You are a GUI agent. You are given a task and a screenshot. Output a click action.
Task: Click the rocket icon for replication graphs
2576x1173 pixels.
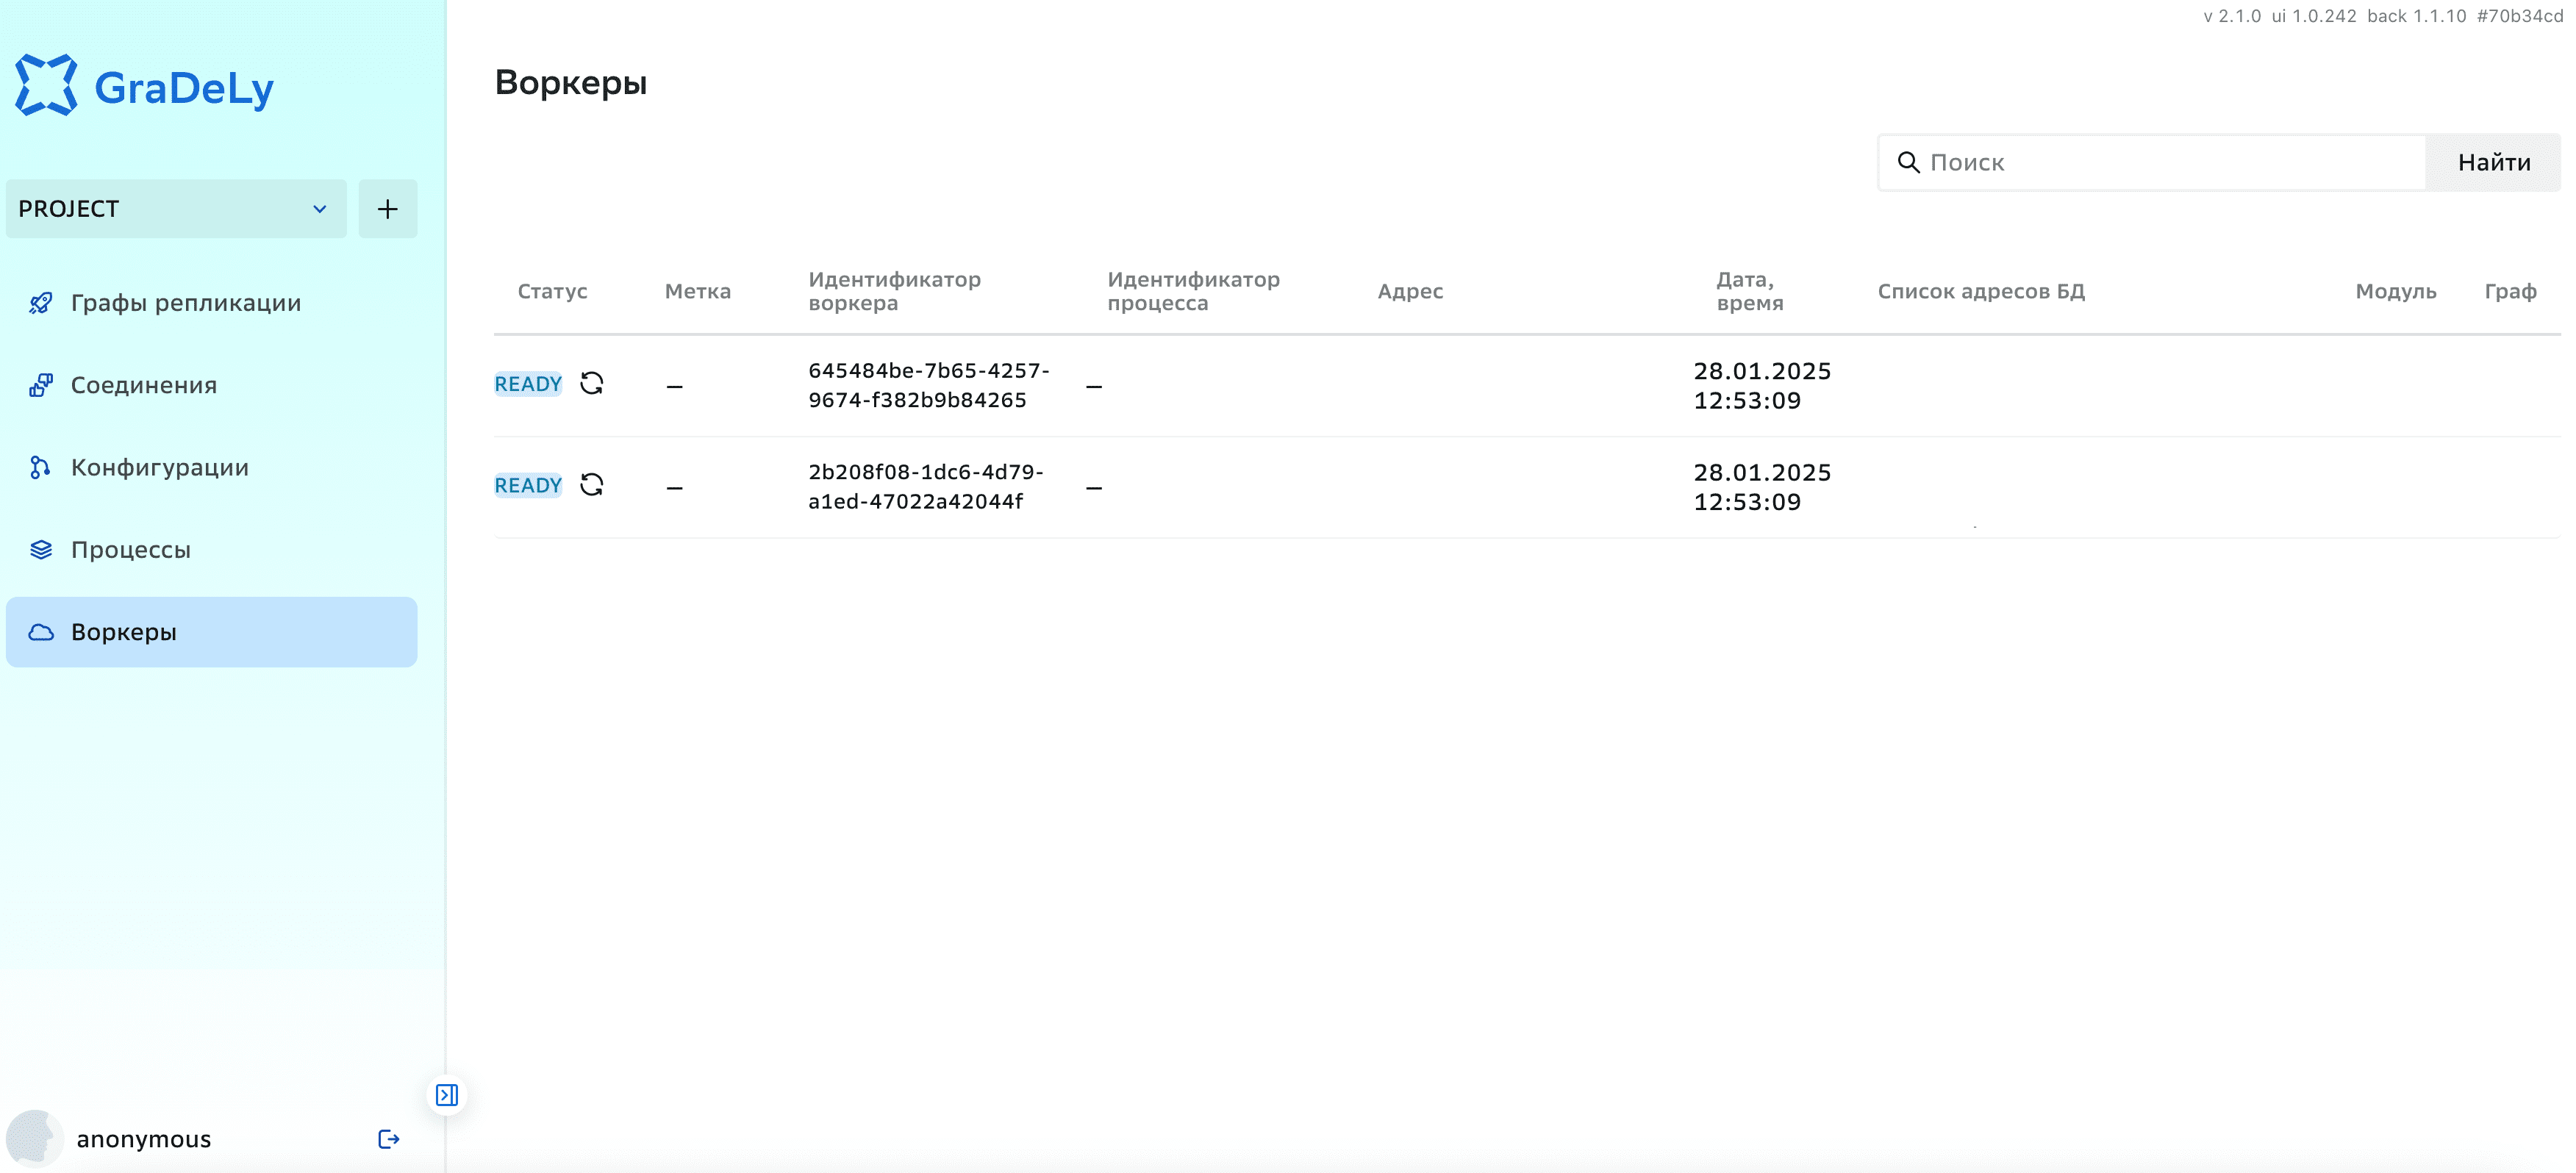tap(41, 303)
